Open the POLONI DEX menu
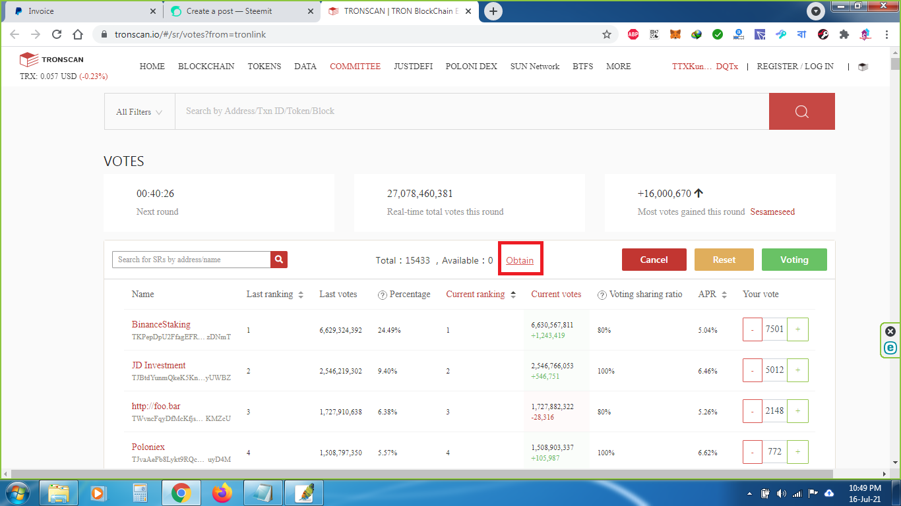901x506 pixels. click(x=472, y=67)
